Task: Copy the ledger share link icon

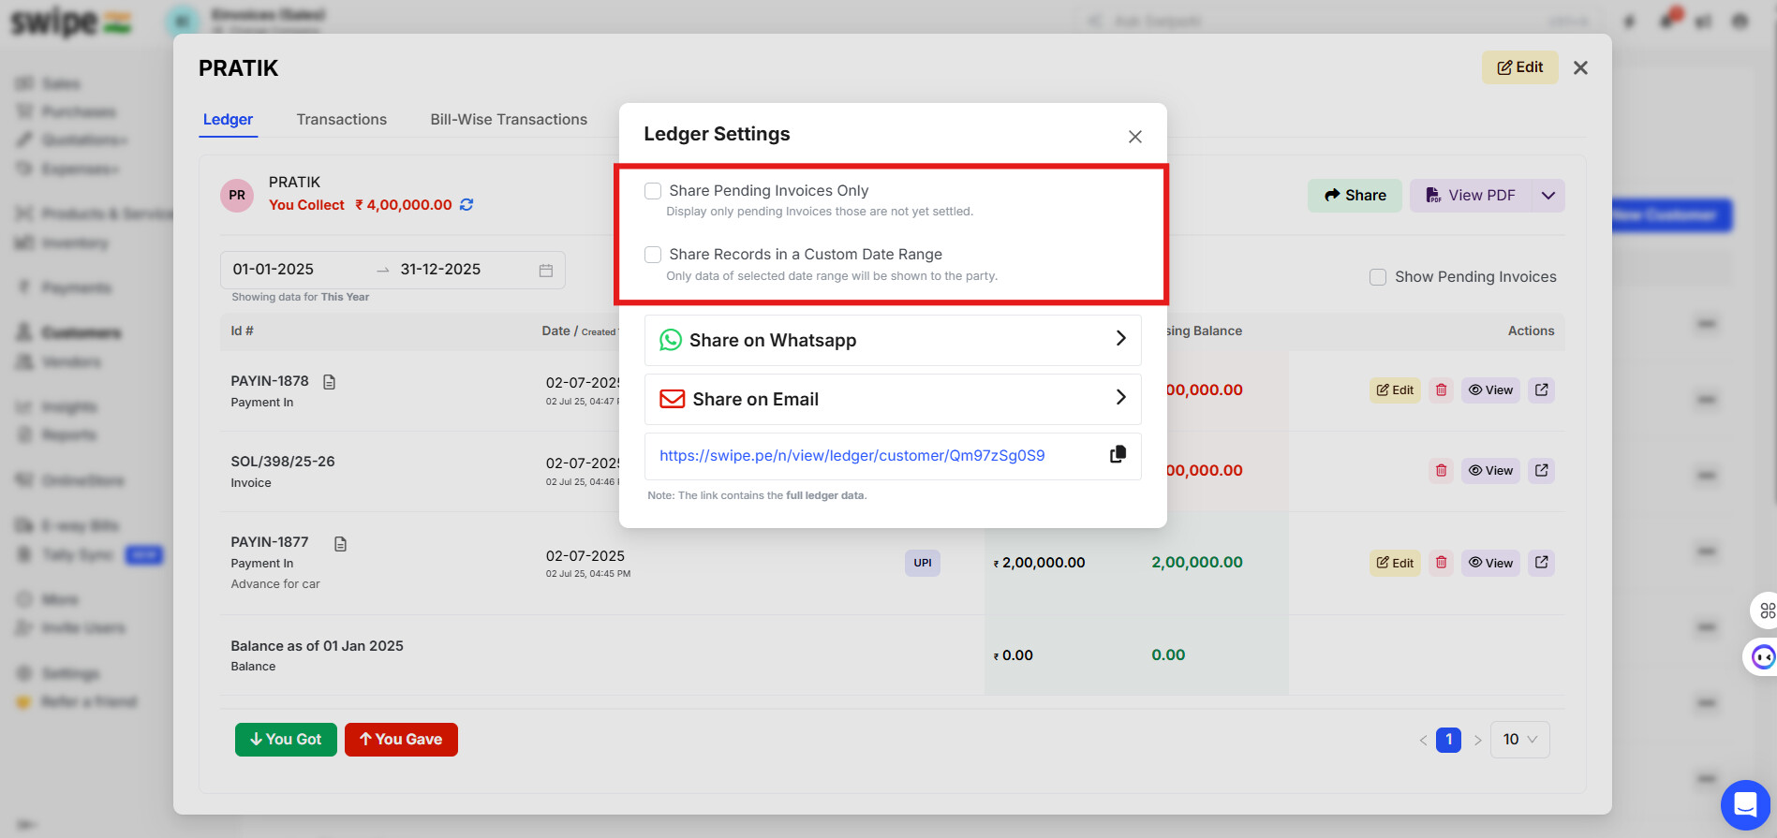Action: pyautogui.click(x=1118, y=455)
